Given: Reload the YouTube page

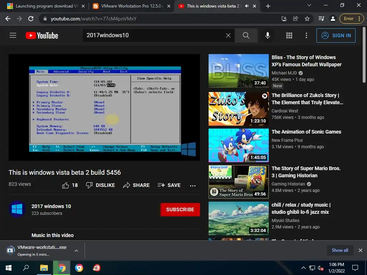Looking at the screenshot, I should pyautogui.click(x=31, y=19).
